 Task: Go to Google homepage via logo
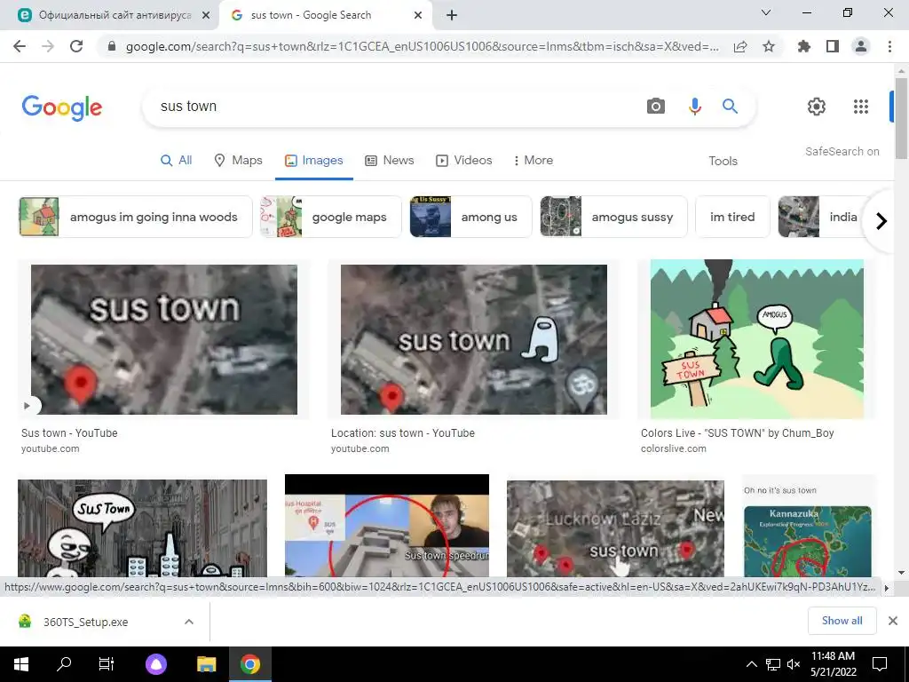click(62, 107)
